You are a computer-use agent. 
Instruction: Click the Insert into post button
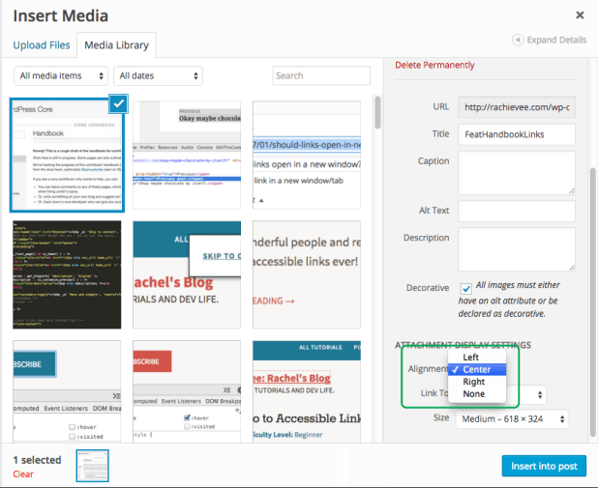pos(543,466)
